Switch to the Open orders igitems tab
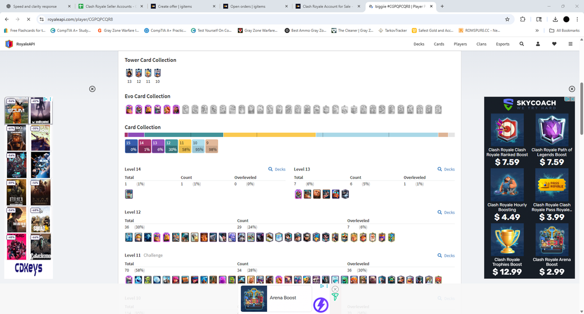 coord(256,6)
